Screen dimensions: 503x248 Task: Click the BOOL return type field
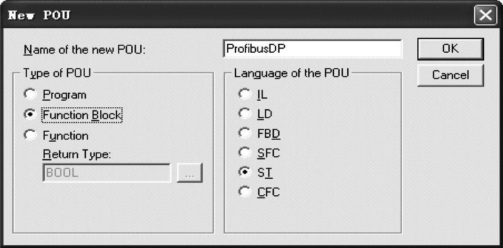coord(106,173)
